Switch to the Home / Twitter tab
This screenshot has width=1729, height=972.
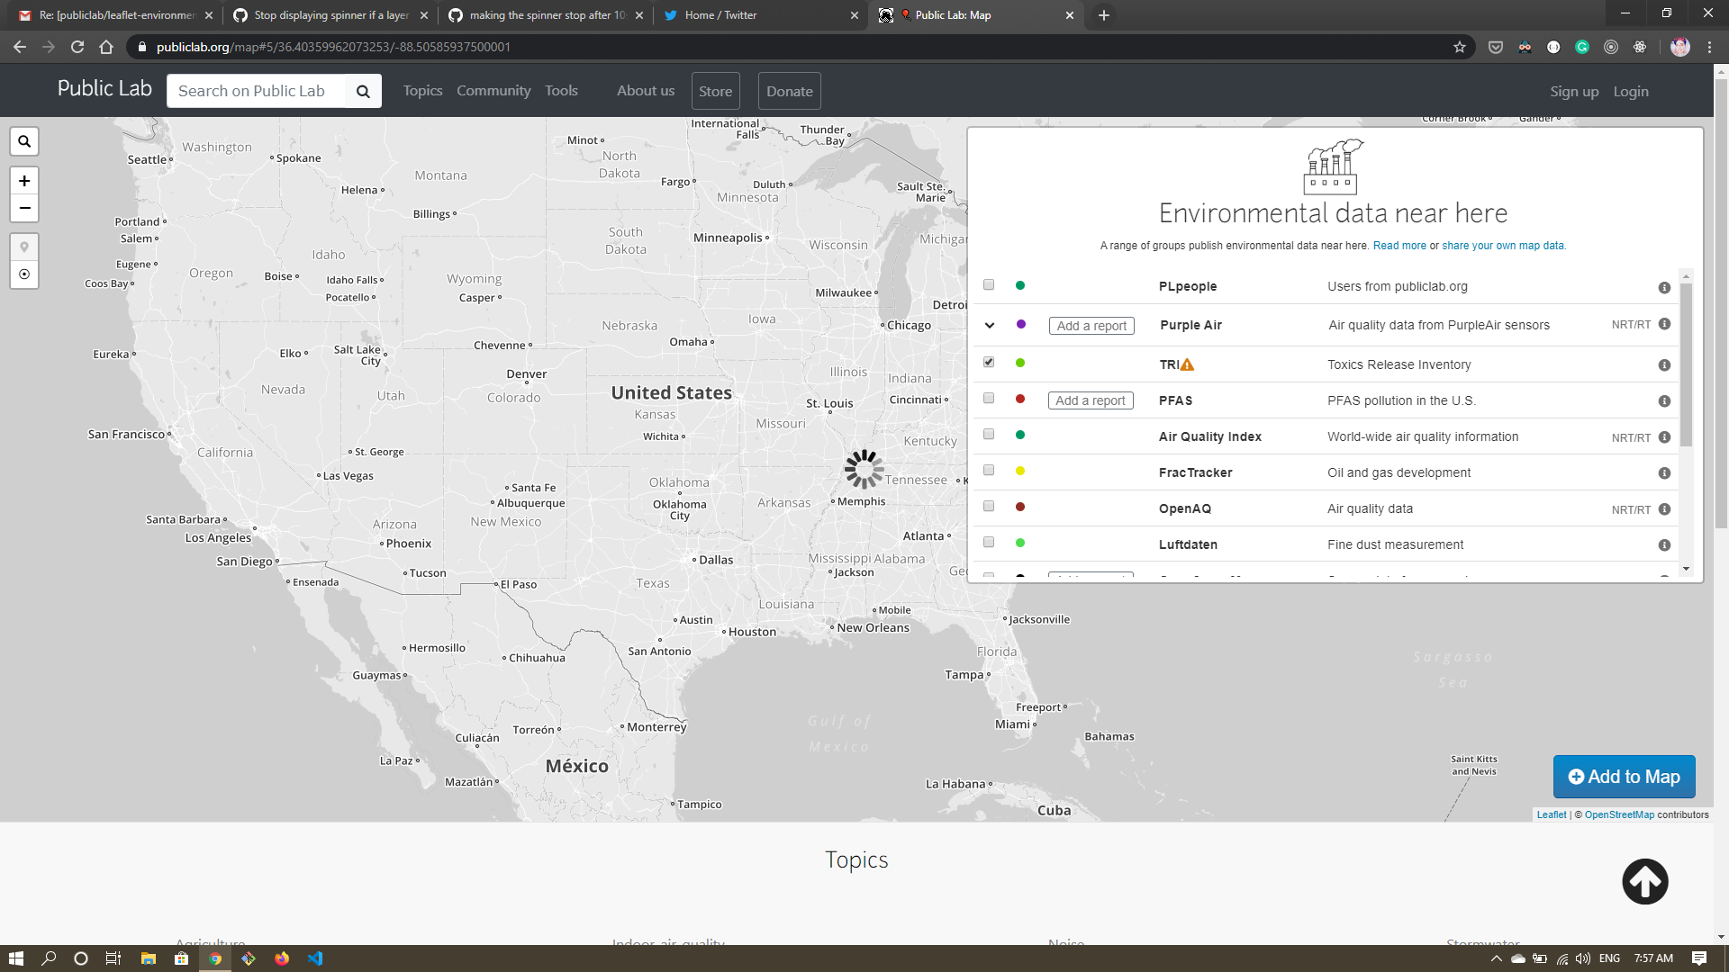(720, 15)
